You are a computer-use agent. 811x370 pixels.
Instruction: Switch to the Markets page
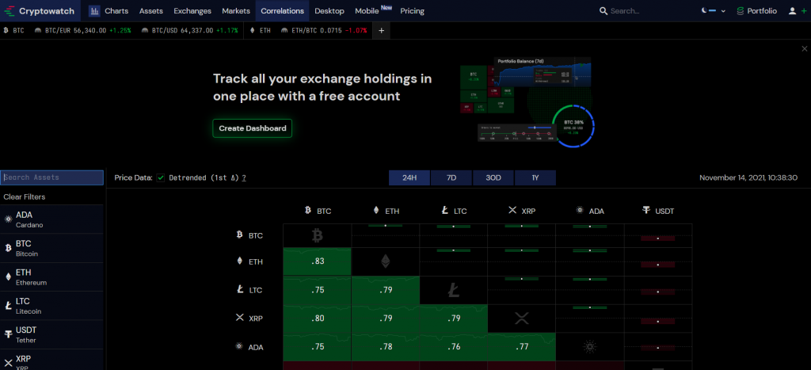(x=236, y=11)
